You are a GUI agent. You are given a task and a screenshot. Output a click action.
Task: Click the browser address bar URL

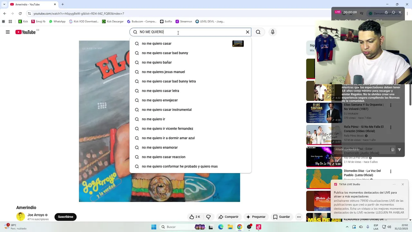point(79,14)
